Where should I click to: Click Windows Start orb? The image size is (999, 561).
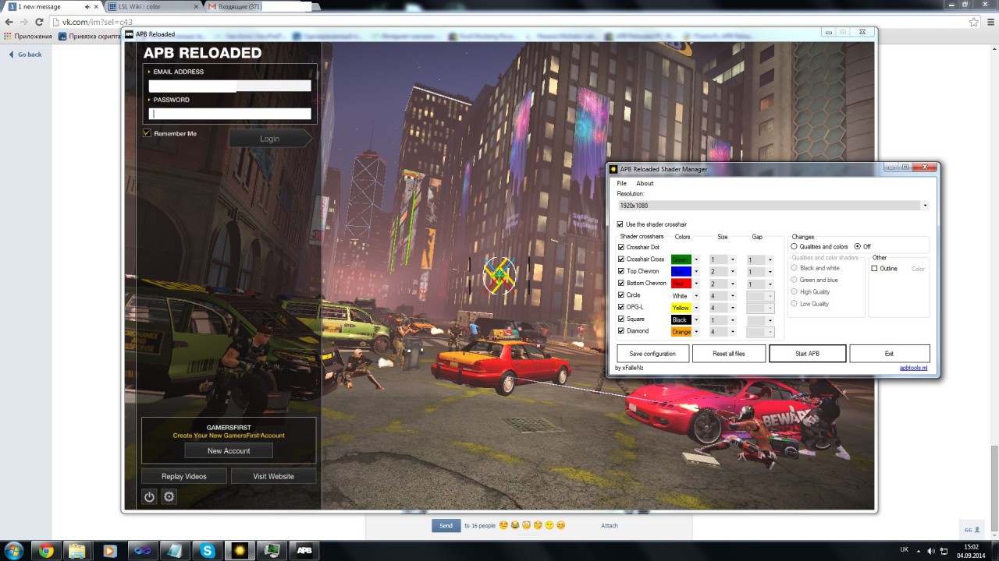pos(13,550)
